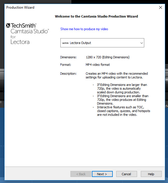Click the MP4 video format value
This screenshot has width=168, height=183.
[x=98, y=65]
